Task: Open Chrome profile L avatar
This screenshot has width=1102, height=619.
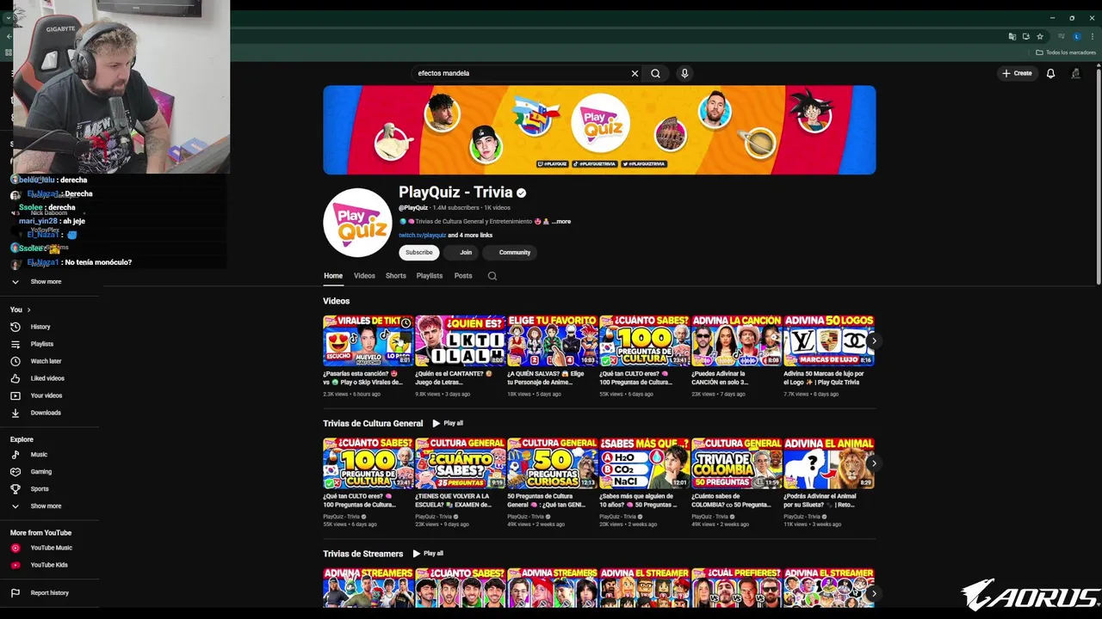Action: (x=1076, y=36)
